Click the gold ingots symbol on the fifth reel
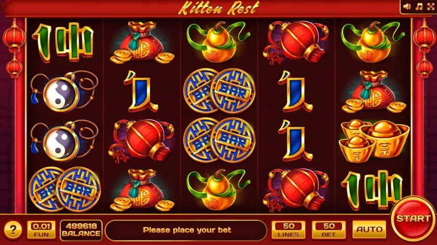The height and width of the screenshot is (245, 437). tap(374, 141)
